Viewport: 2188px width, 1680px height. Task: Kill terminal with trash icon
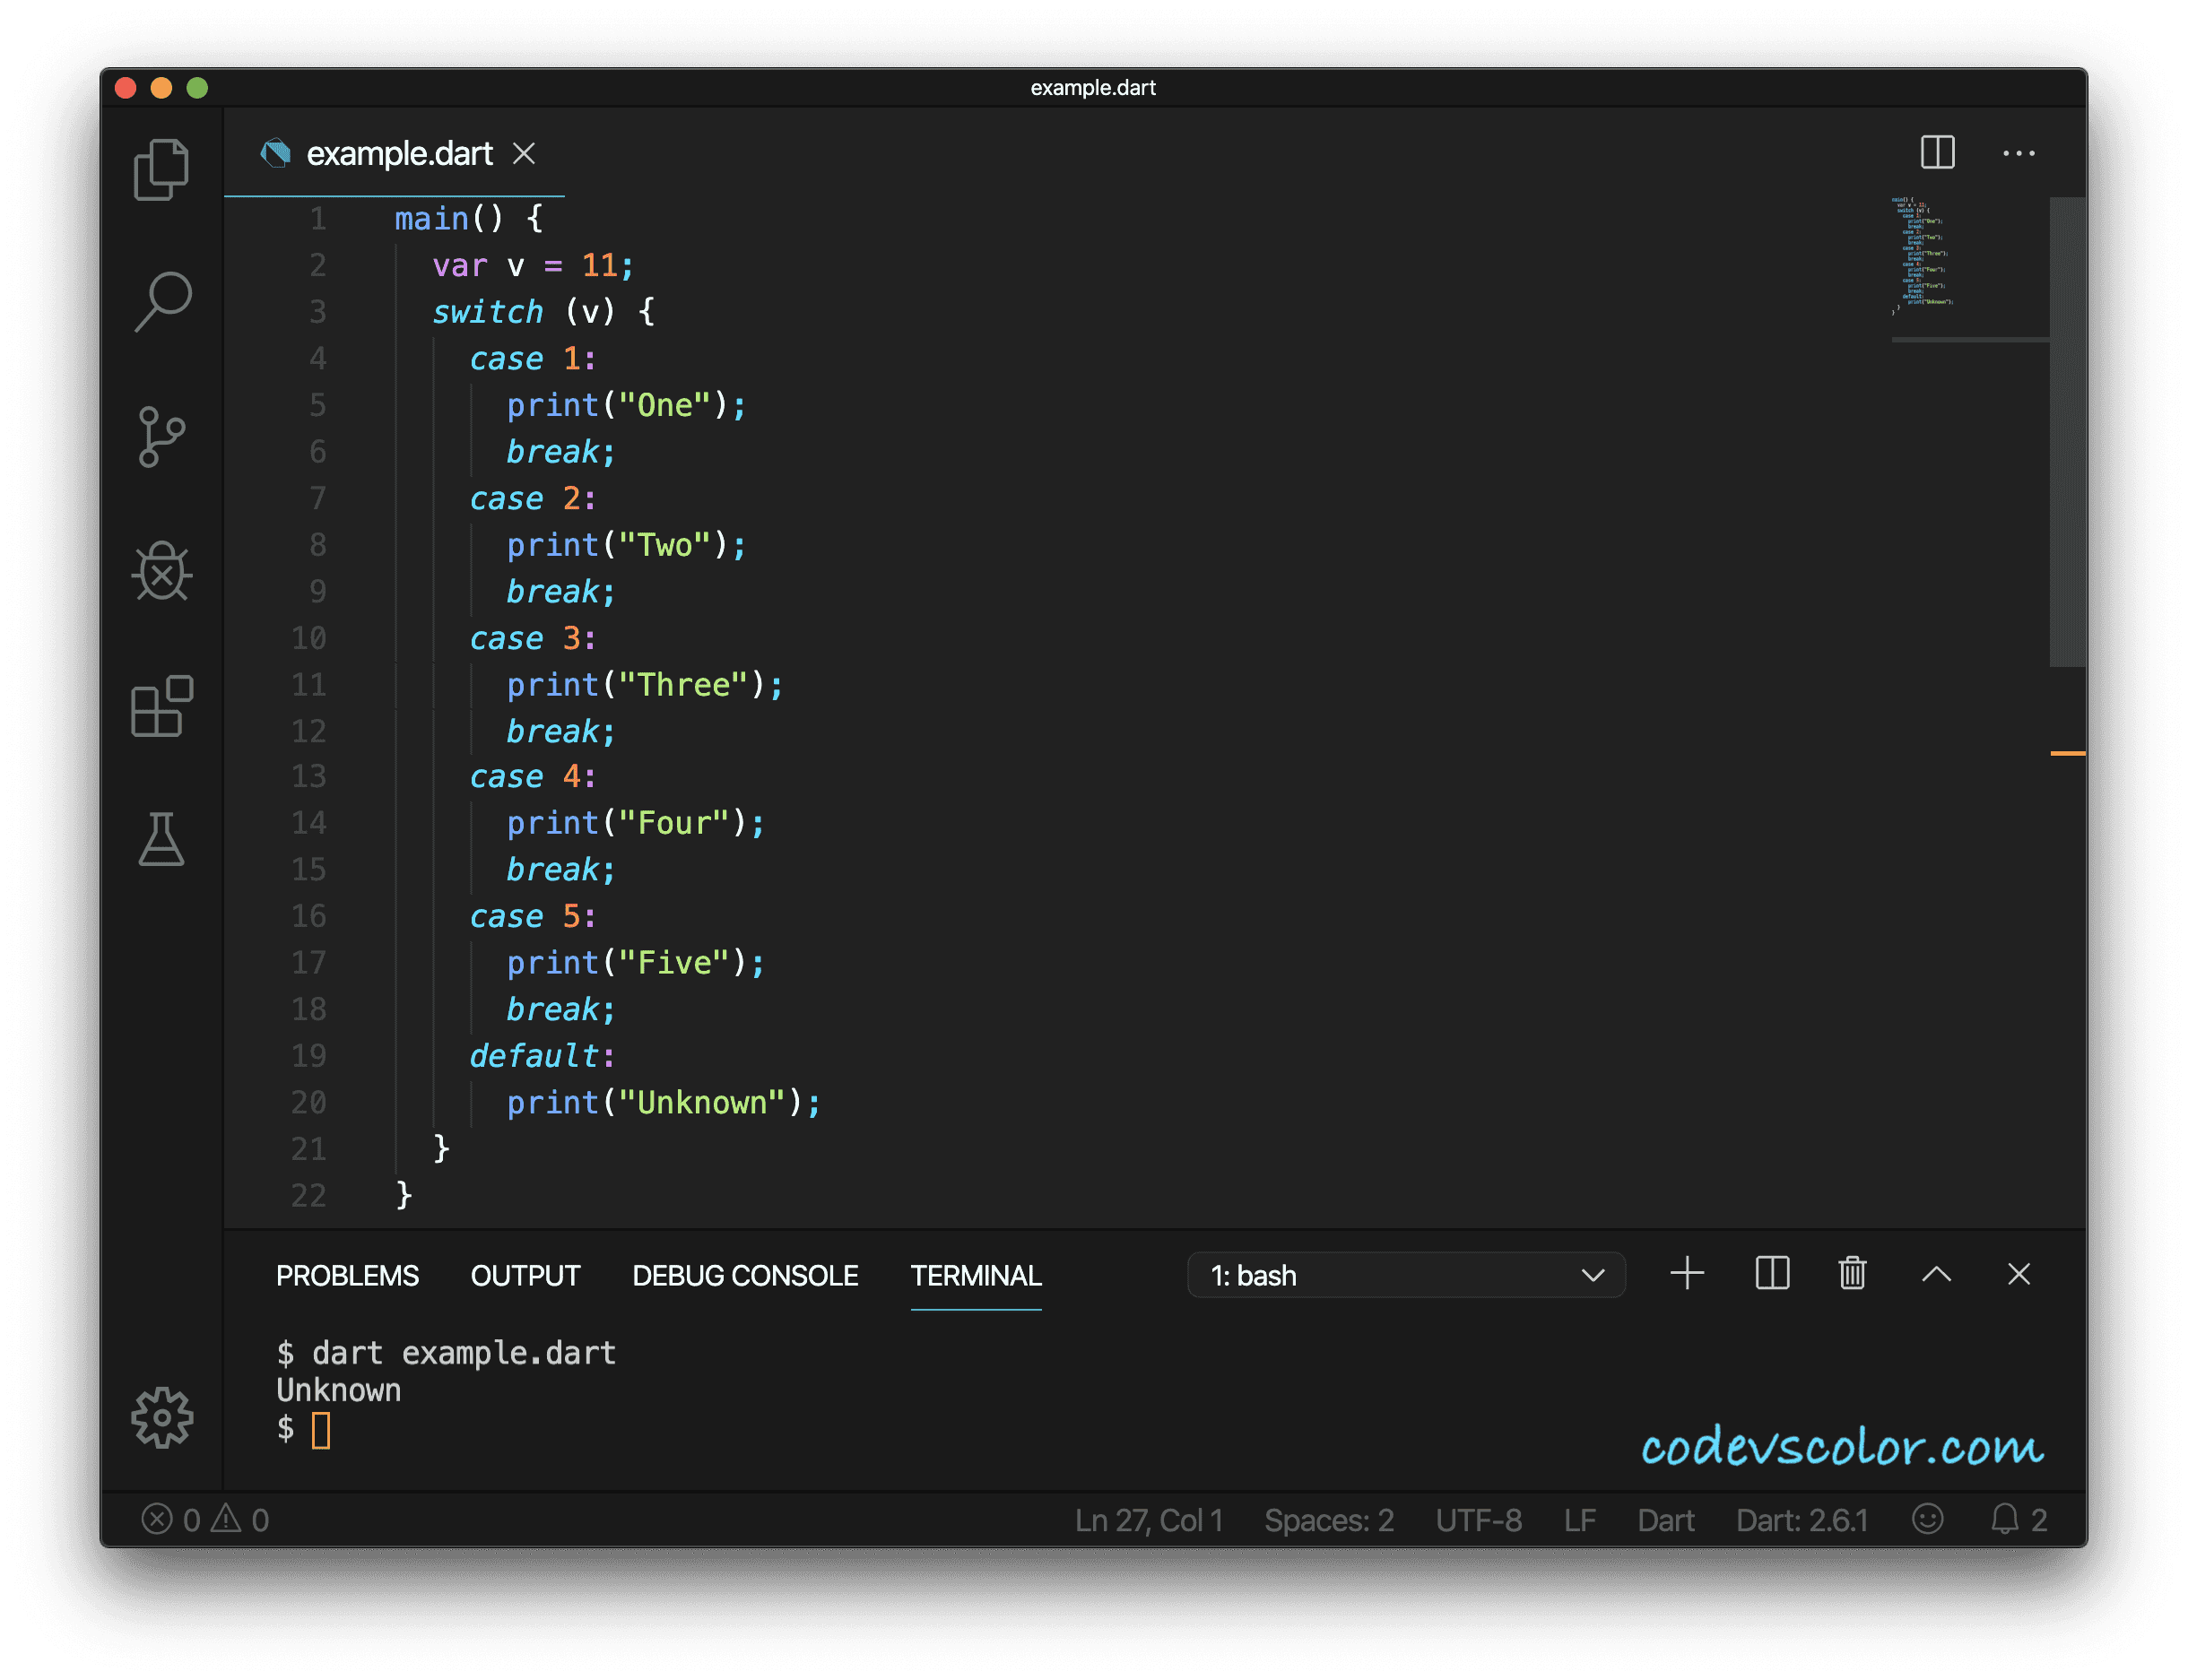[1852, 1273]
